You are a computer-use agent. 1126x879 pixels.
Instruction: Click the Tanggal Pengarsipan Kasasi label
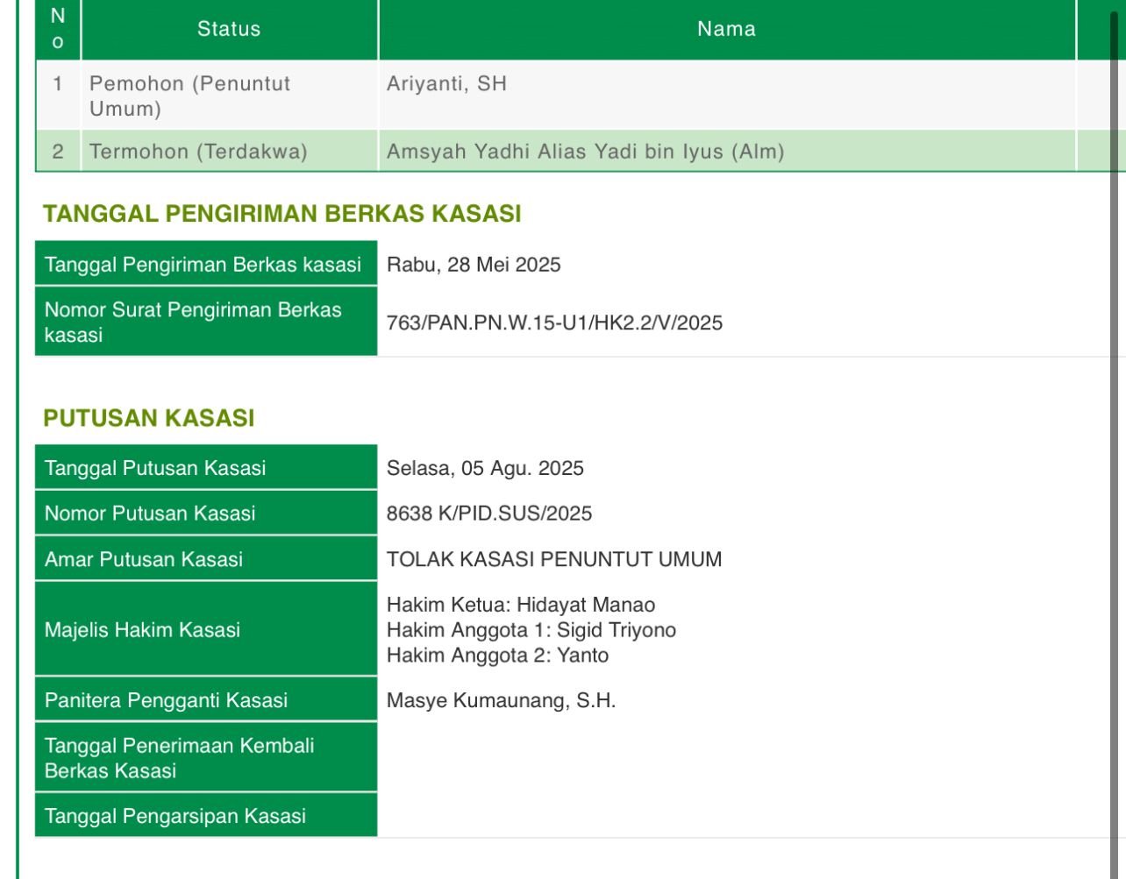point(175,816)
